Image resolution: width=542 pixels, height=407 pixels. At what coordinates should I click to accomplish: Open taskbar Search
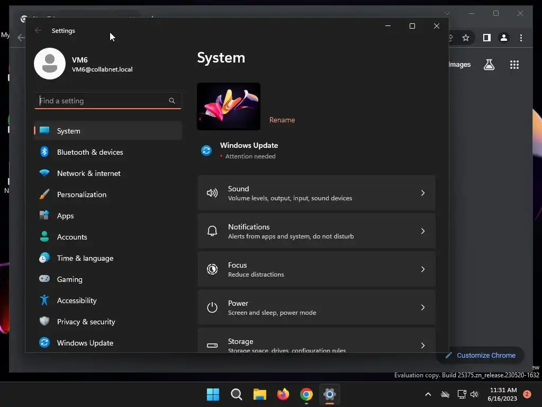pyautogui.click(x=237, y=394)
